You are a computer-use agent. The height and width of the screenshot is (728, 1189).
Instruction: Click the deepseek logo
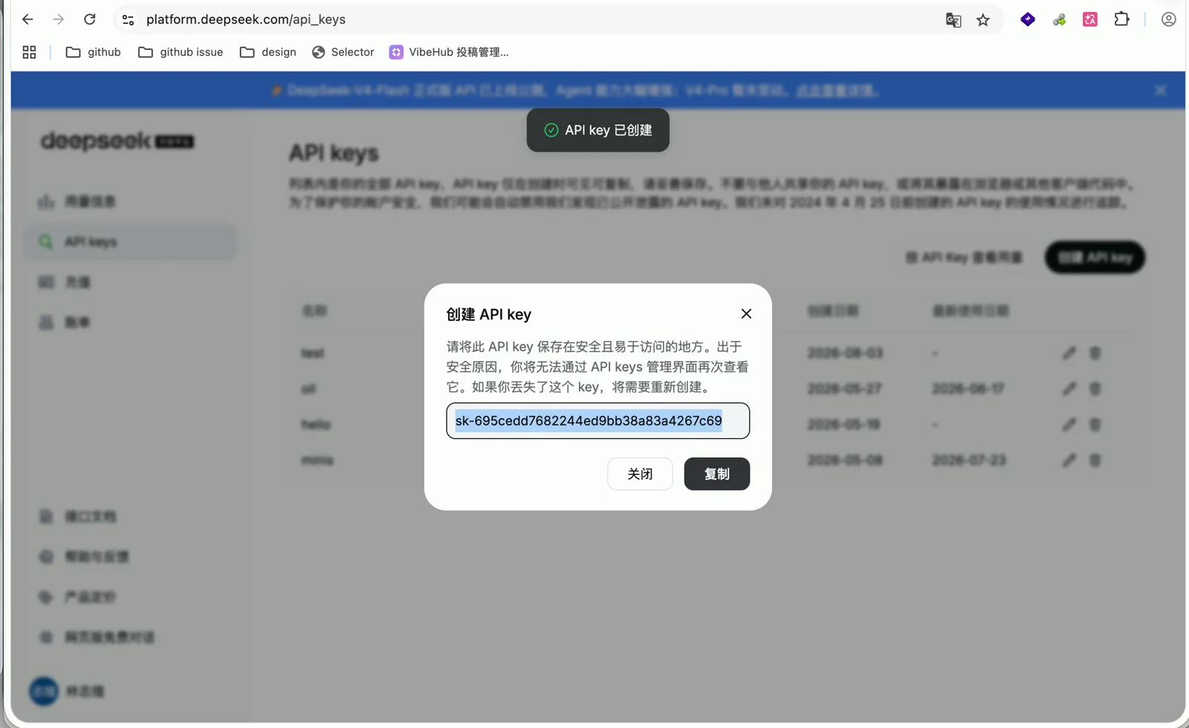coord(117,140)
